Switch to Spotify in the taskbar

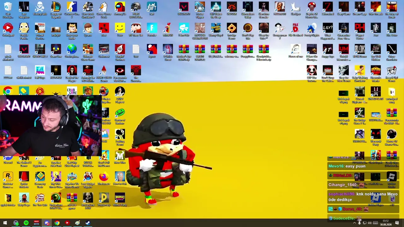[26, 223]
